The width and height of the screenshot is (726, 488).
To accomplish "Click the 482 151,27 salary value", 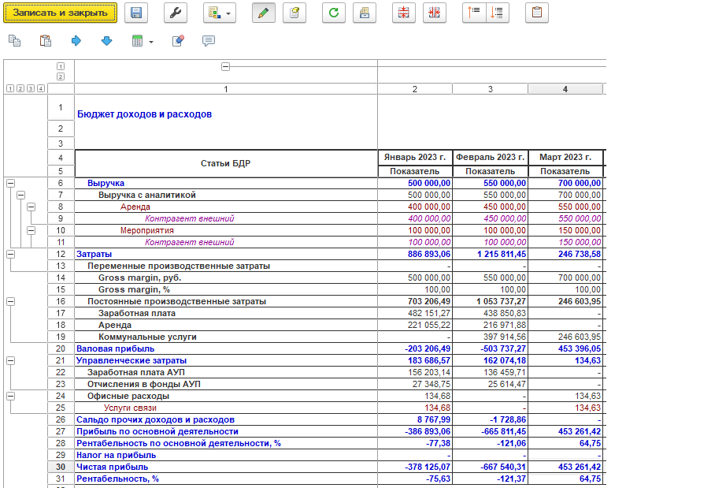I will 429,313.
